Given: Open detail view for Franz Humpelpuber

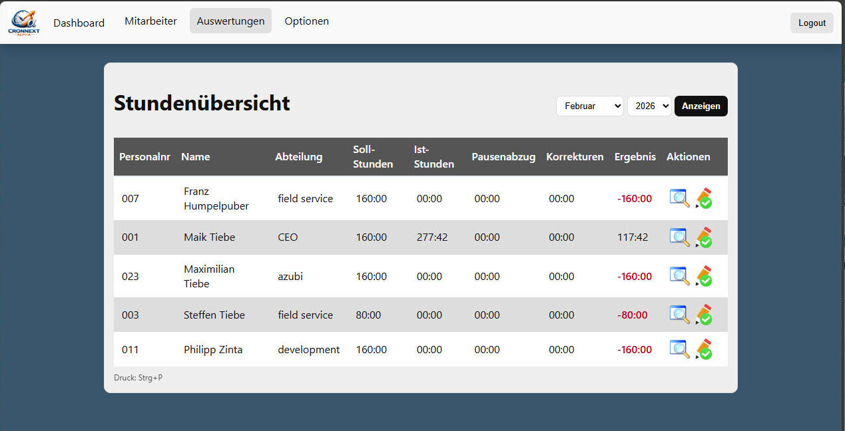Looking at the screenshot, I should coord(679,198).
